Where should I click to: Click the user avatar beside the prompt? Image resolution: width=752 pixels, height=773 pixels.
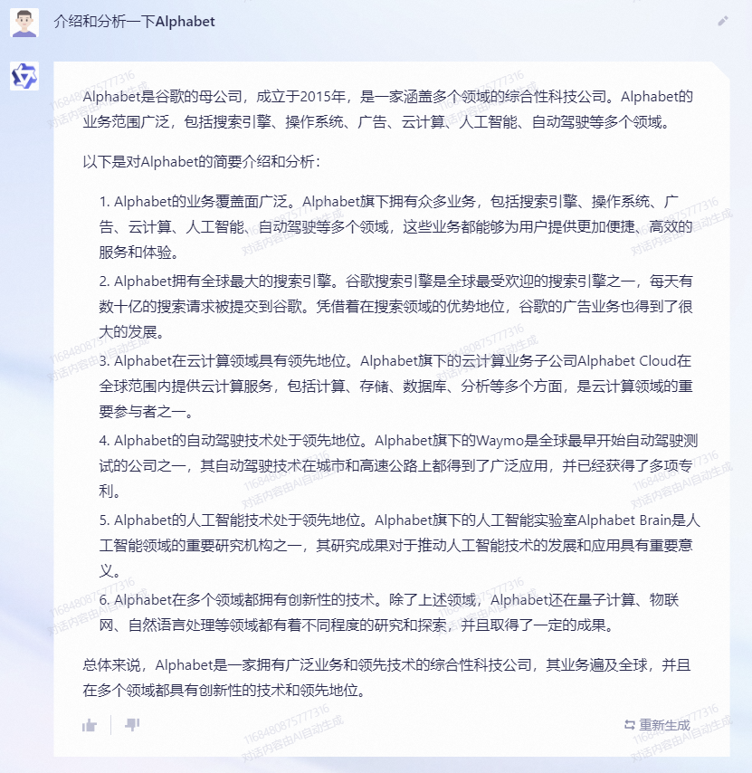pos(24,23)
